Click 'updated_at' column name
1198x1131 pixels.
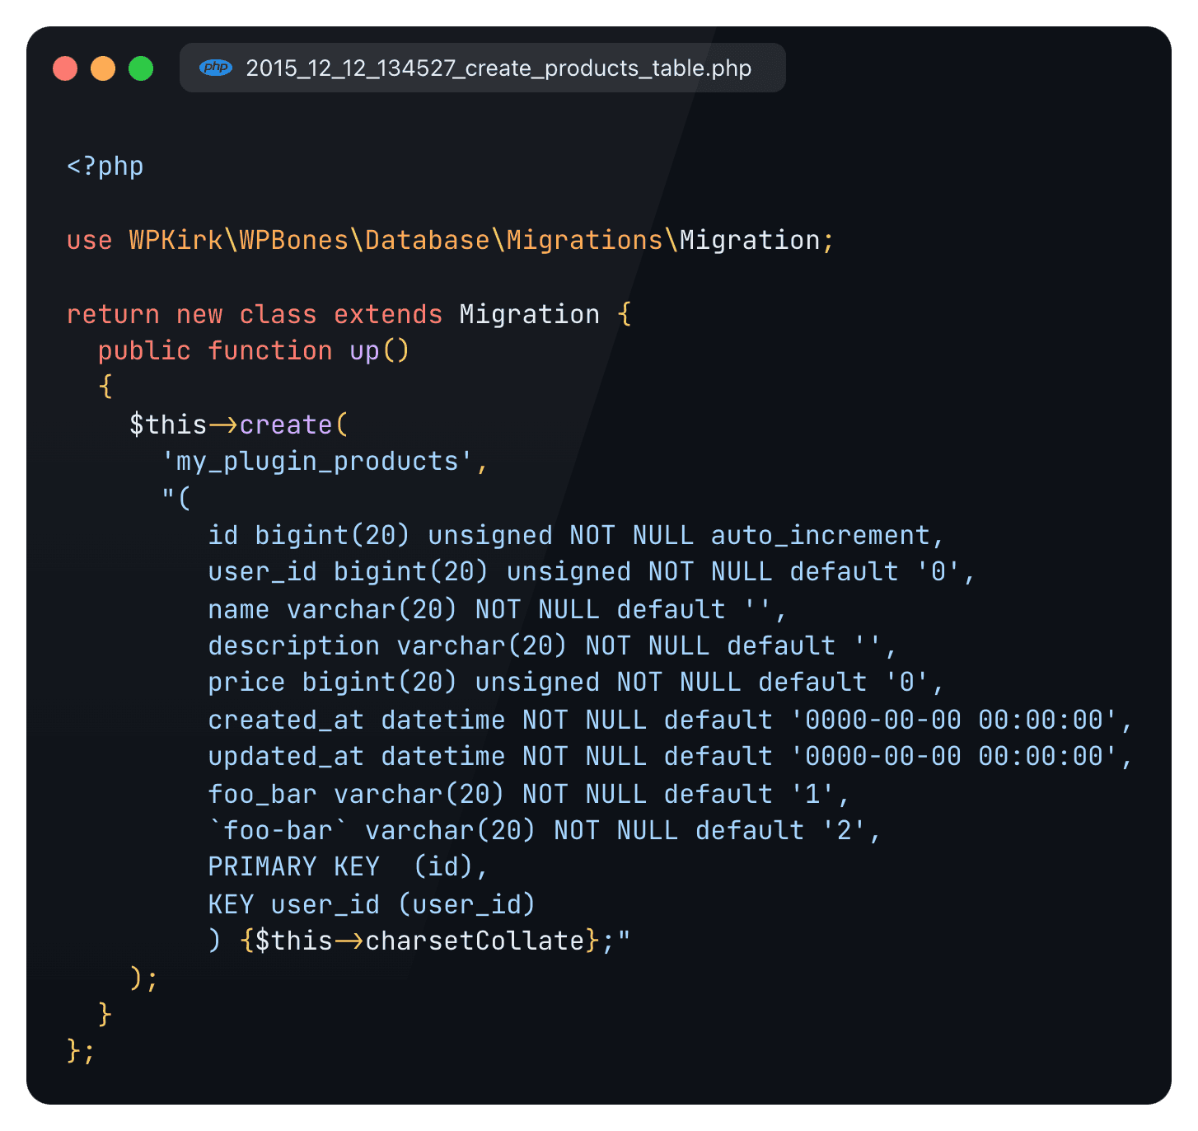coord(285,757)
